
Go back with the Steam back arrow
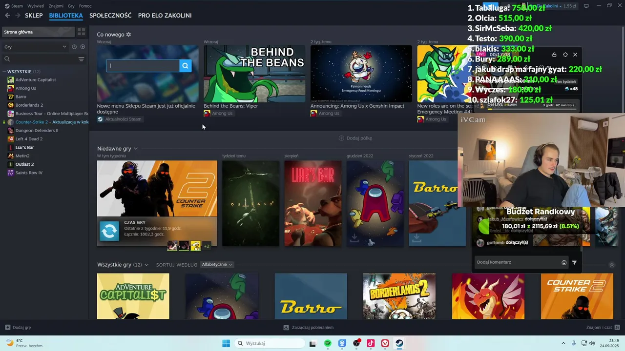click(x=7, y=16)
